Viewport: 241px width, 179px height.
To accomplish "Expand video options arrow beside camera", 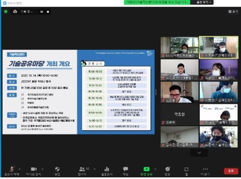I will [x=42, y=169].
